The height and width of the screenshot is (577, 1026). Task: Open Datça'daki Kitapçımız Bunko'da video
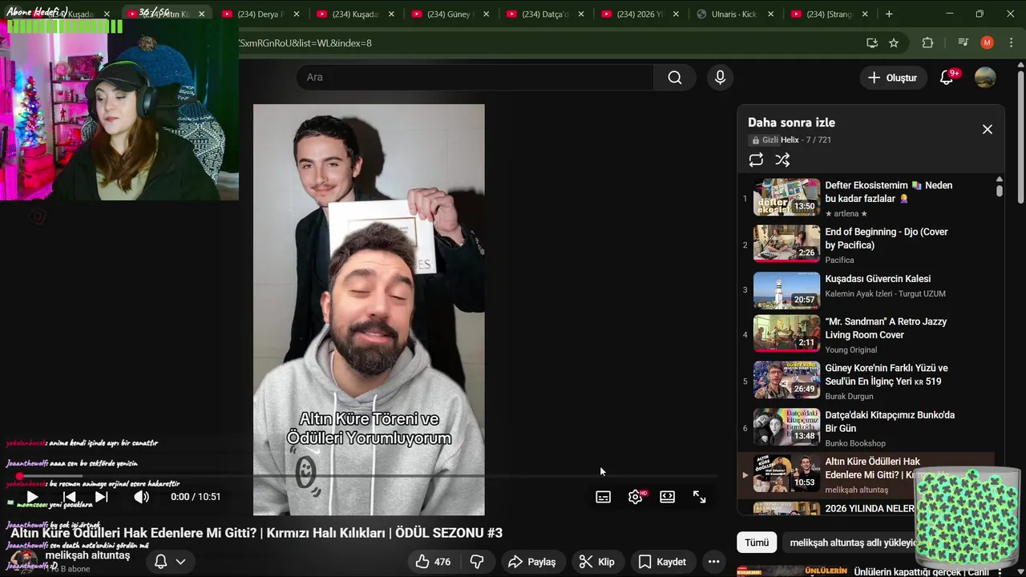pos(870,428)
